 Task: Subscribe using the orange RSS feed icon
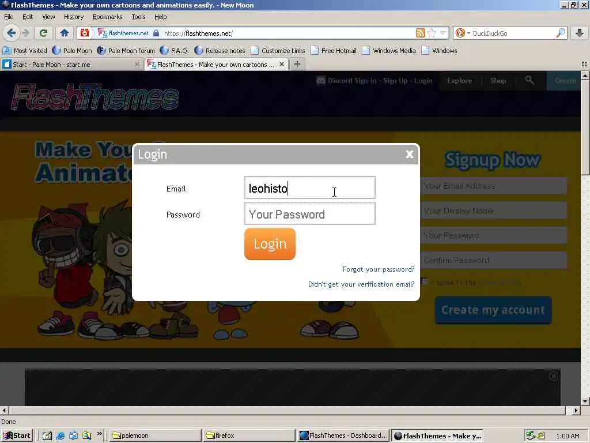(x=420, y=33)
